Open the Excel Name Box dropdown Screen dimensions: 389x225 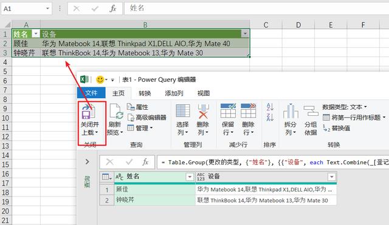[47, 8]
